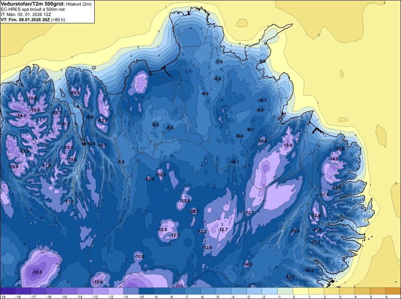This screenshot has width=401, height=299.
Task: Select the -13.7 temperature label
Action: [x=56, y=113]
